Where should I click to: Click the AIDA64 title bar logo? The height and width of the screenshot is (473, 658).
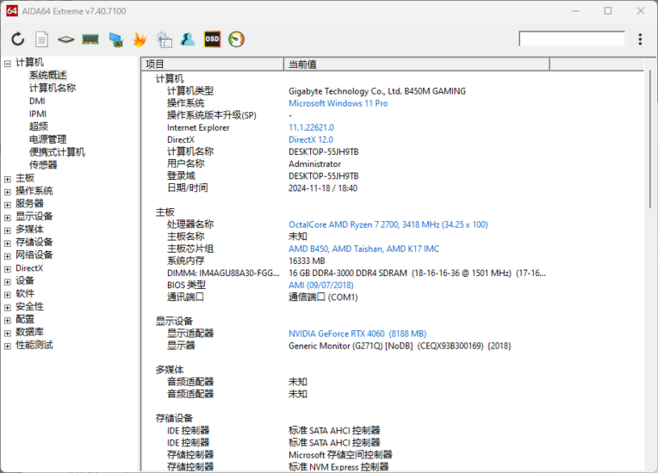point(12,11)
